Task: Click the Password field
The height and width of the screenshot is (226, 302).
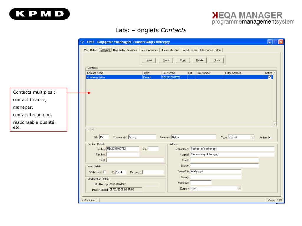Action: [x=153, y=172]
